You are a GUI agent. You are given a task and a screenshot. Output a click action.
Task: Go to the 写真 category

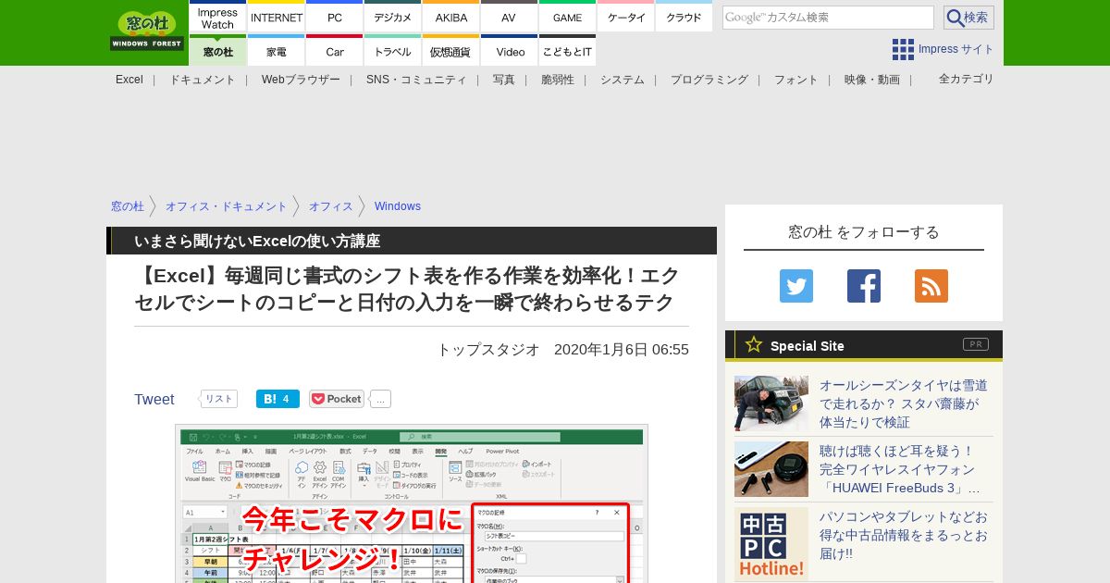[504, 80]
